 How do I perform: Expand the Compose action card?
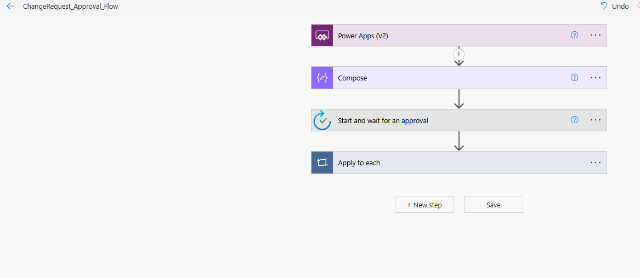pos(459,78)
